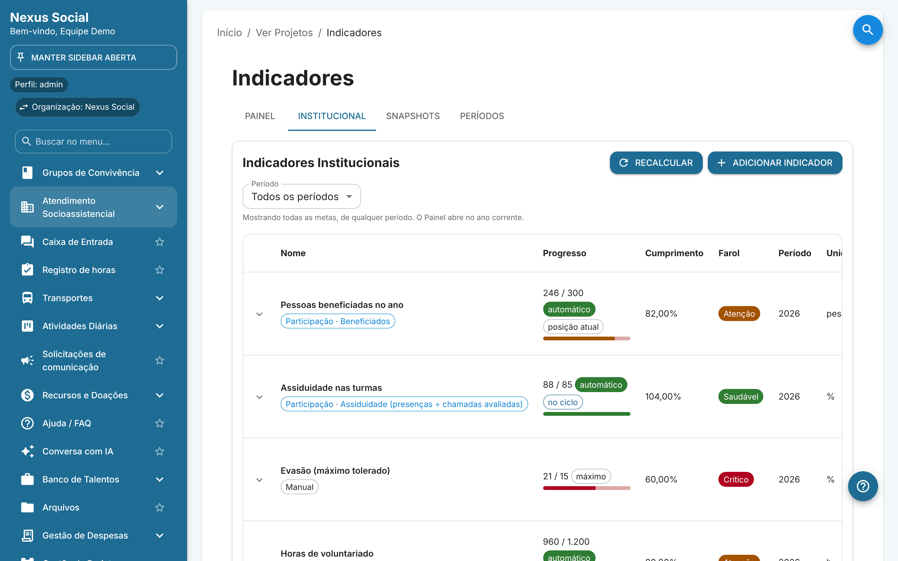Viewport: 898px width, 561px height.
Task: Toggle favorite star for Arquivos
Action: click(160, 507)
